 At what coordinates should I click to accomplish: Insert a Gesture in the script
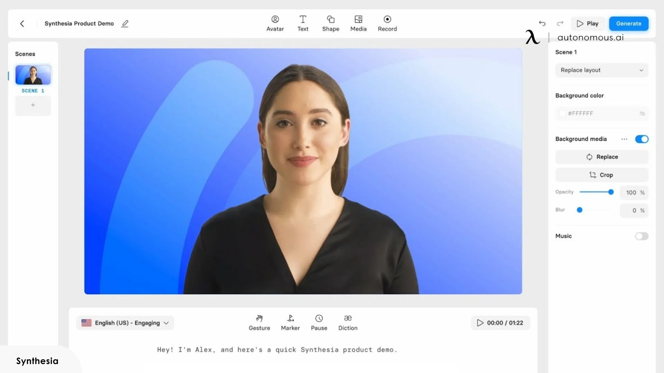[259, 322]
